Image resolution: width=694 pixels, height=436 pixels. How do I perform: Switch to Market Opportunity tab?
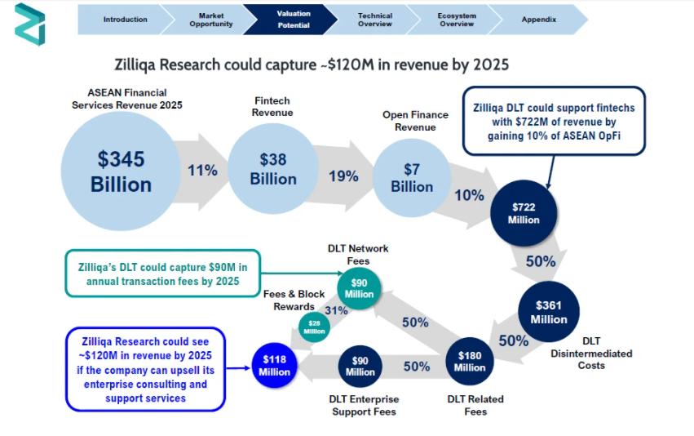[211, 20]
